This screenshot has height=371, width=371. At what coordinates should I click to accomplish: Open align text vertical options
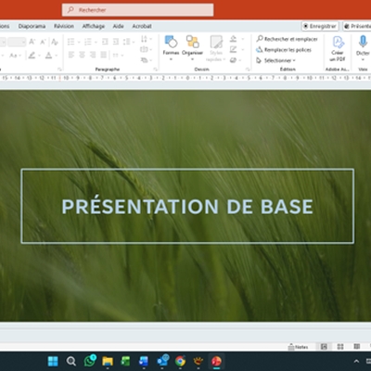[x=146, y=49]
